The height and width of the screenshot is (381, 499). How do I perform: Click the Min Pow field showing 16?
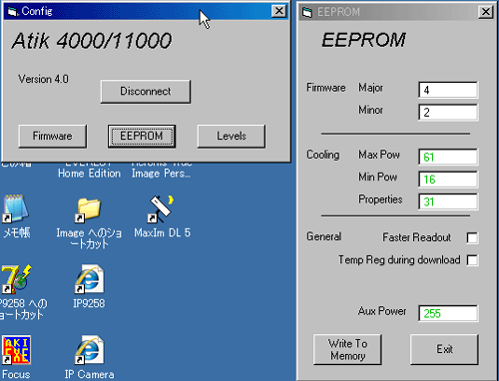tap(448, 180)
